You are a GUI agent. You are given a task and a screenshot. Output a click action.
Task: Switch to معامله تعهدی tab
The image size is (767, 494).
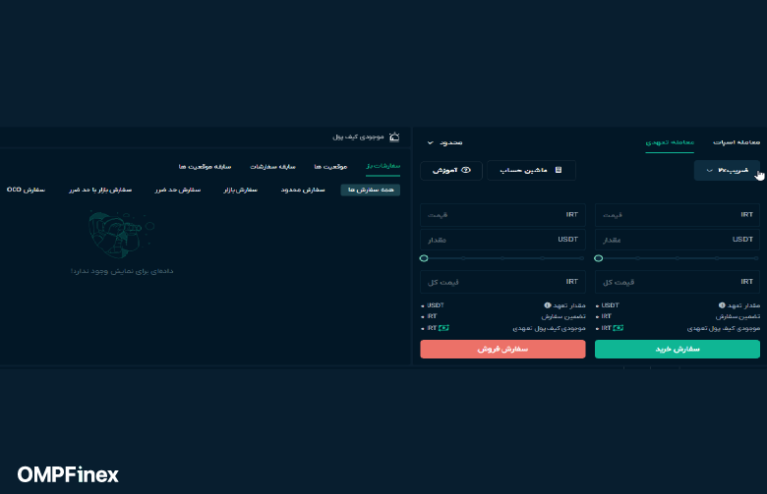[670, 142]
